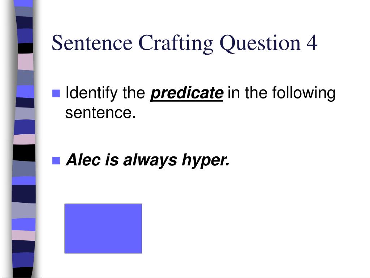Image resolution: width=370 pixels, height=278 pixels.
Task: Click the word 'sentence.' under 'Identify'
Action: click(100, 113)
